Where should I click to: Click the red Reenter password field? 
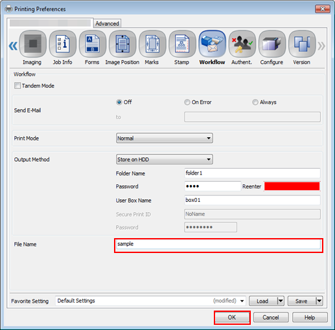(292, 186)
